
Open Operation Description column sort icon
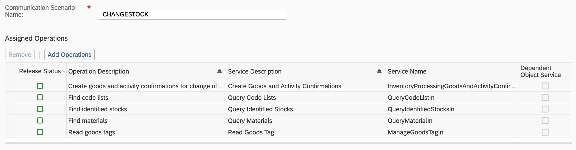tap(219, 71)
